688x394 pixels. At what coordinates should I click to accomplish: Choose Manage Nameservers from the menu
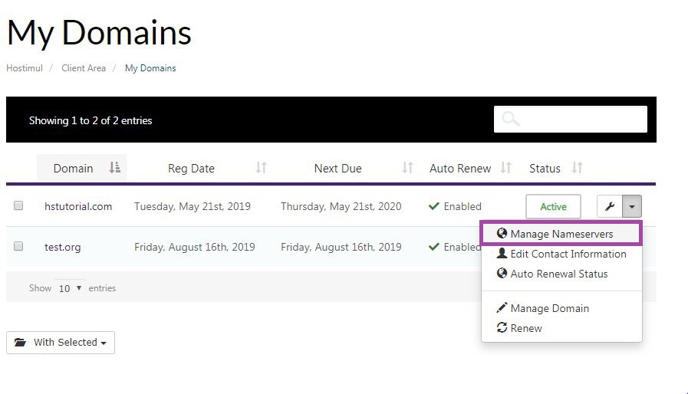561,234
